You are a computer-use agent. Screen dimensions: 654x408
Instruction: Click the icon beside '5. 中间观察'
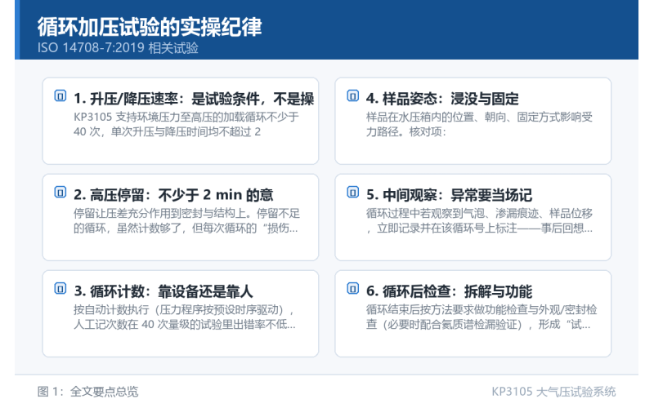(x=353, y=192)
